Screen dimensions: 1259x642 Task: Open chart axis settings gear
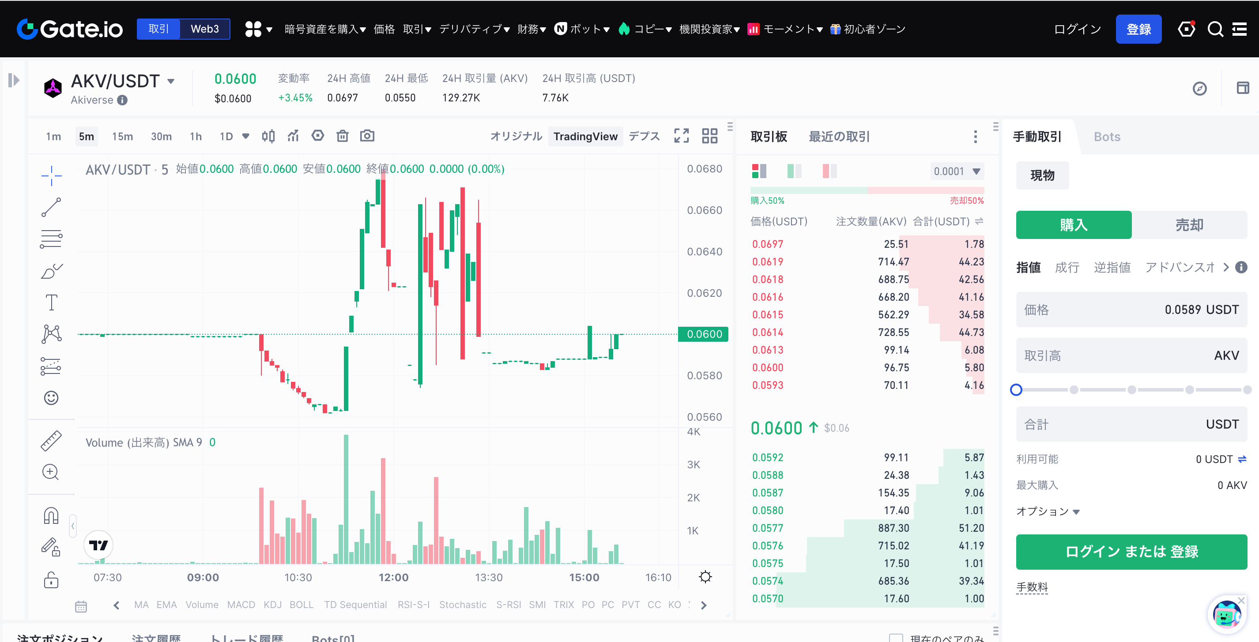[705, 577]
